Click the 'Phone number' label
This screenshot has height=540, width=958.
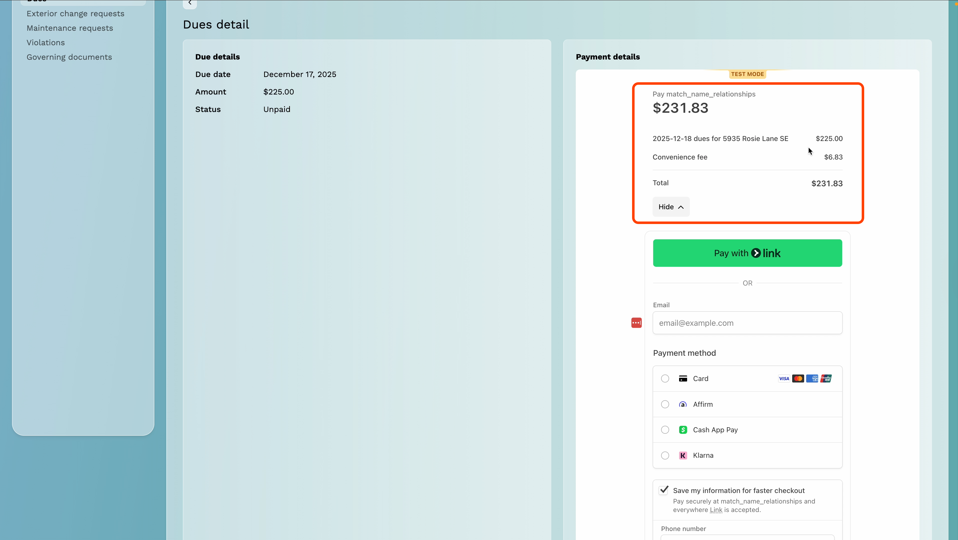(683, 528)
